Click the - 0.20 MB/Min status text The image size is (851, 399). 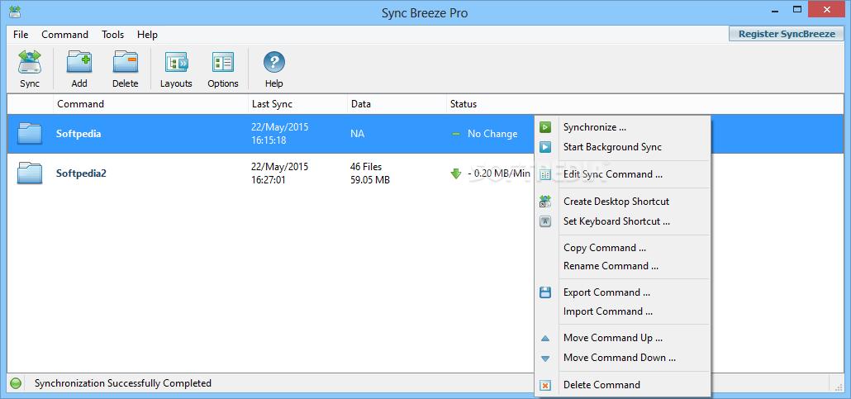[498, 173]
